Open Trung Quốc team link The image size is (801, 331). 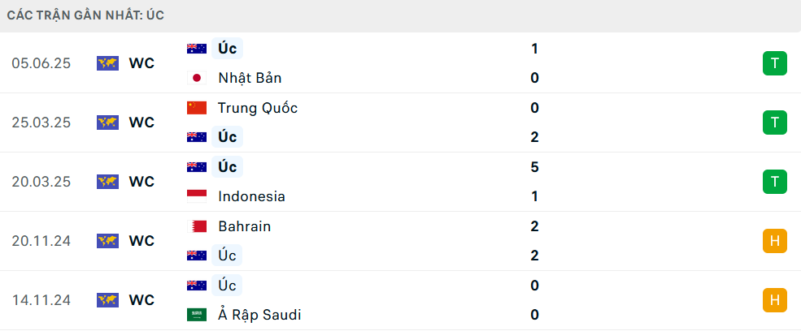(x=258, y=108)
